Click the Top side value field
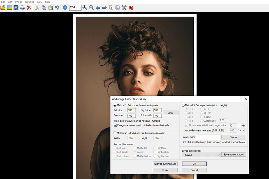 pos(132,116)
